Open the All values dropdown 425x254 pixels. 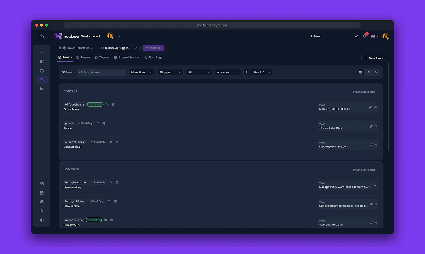point(228,72)
